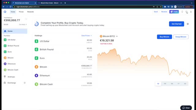Click the Get Started button
Screen dimensions: 196x110
click(176, 24)
